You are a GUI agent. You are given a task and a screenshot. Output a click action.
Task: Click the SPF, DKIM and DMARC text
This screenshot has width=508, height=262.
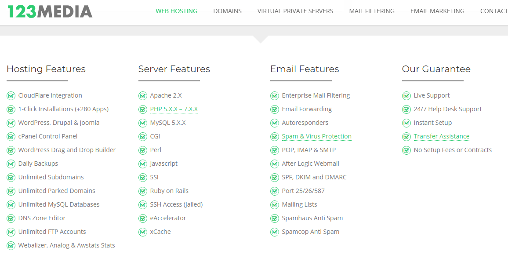click(x=314, y=177)
